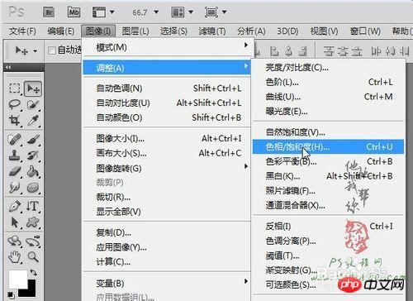Select the Brush tool

click(33, 139)
